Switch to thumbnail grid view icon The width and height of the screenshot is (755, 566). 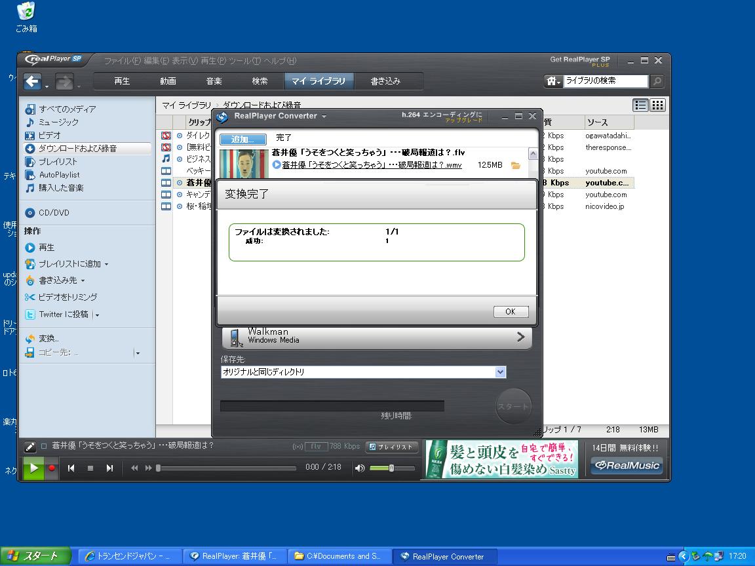[658, 105]
